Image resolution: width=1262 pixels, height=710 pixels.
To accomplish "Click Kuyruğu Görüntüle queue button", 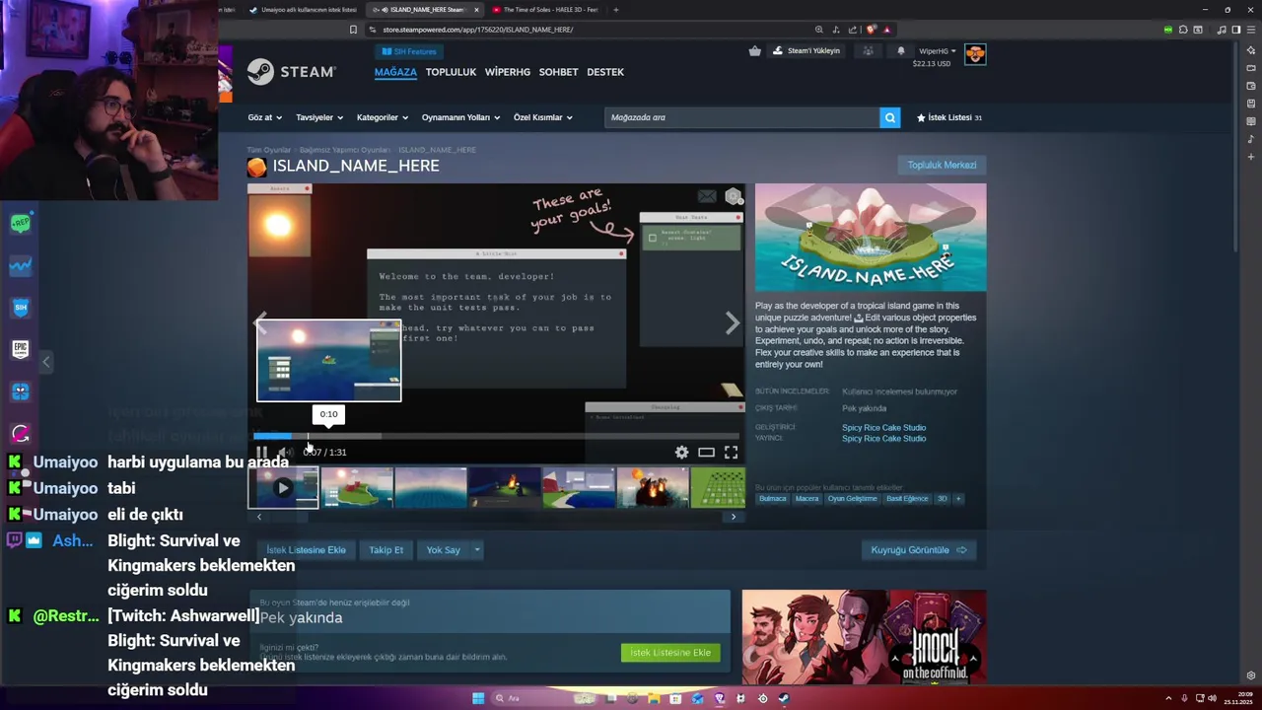I will [x=919, y=550].
